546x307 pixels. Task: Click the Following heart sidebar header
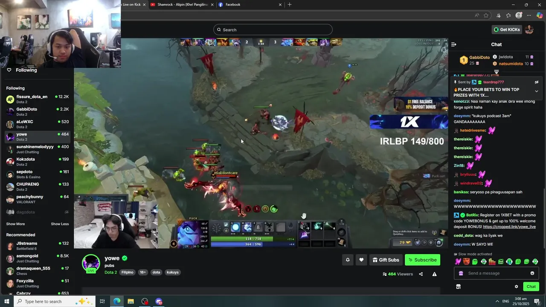22,70
